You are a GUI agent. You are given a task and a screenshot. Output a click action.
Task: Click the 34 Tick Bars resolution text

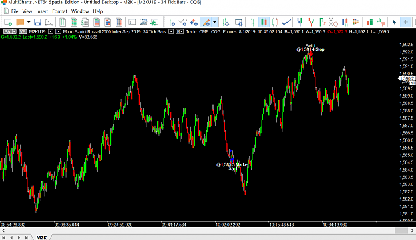[154, 31]
